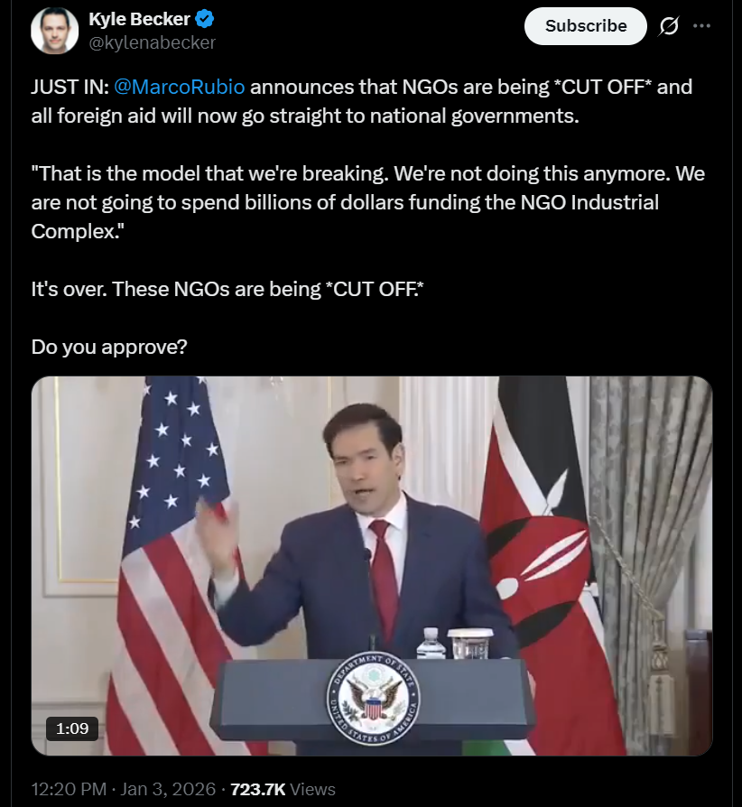The height and width of the screenshot is (807, 742).
Task: Click the 1:09 video duration badge
Action: 72,728
